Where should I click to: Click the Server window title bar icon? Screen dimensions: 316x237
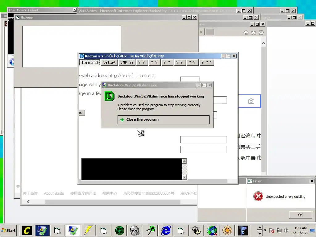(x=18, y=18)
